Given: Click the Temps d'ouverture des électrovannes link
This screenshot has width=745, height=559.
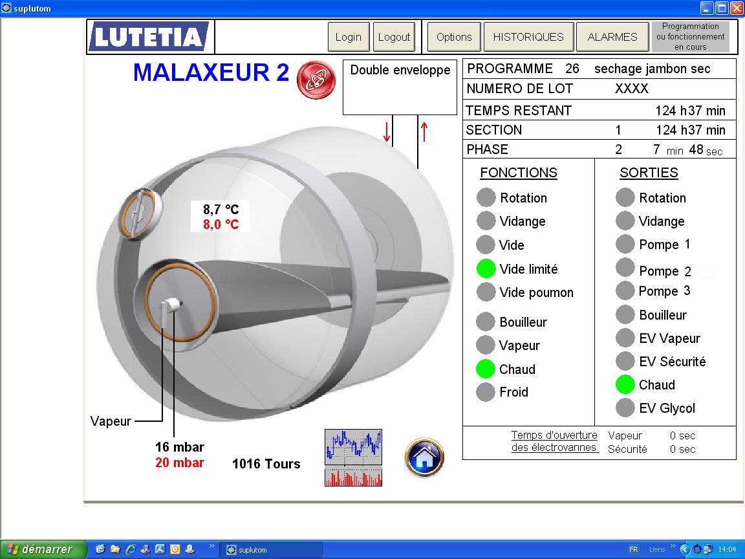Looking at the screenshot, I should coord(554,441).
